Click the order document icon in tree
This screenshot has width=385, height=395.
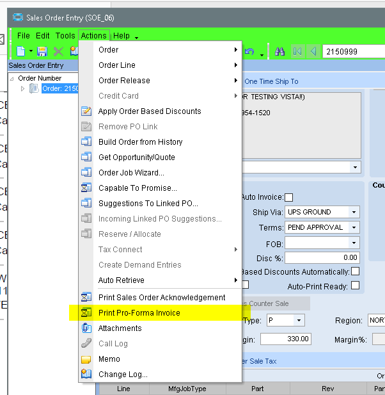pos(34,88)
